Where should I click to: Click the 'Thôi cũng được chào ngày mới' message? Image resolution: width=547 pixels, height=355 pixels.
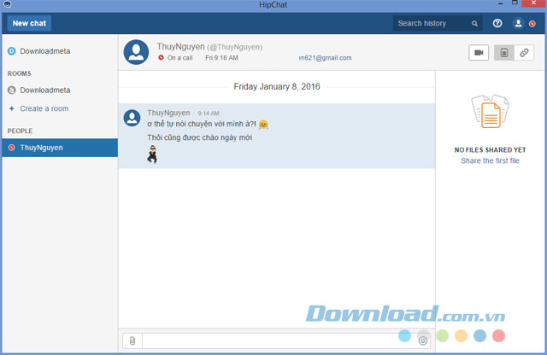click(x=199, y=137)
